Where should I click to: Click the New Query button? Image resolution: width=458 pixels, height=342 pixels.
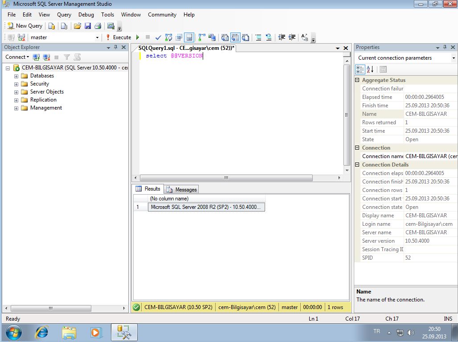pos(25,26)
